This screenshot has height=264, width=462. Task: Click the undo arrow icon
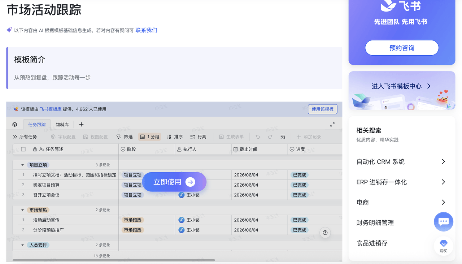pyautogui.click(x=258, y=137)
